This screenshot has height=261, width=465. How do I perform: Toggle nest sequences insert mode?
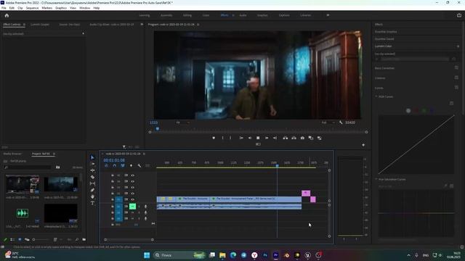click(106, 166)
